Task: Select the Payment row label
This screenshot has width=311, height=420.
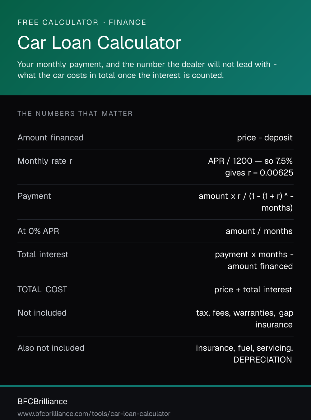Action: 34,196
